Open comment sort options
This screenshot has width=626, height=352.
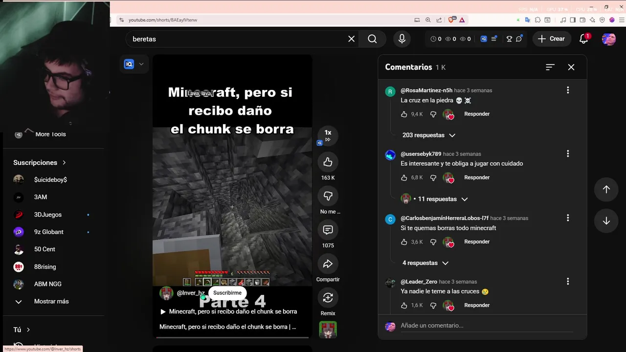(x=550, y=67)
